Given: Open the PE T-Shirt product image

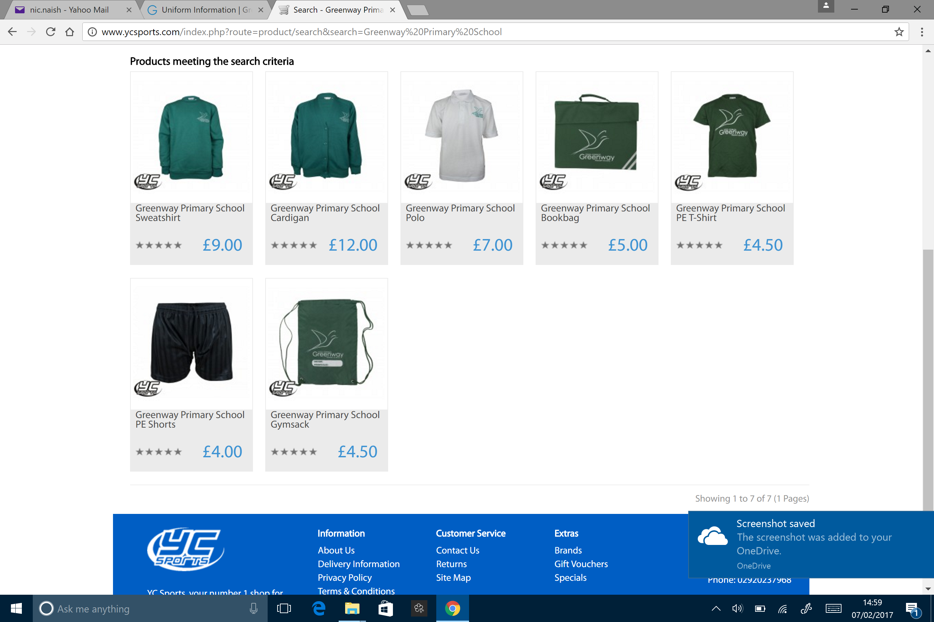Looking at the screenshot, I should [732, 137].
